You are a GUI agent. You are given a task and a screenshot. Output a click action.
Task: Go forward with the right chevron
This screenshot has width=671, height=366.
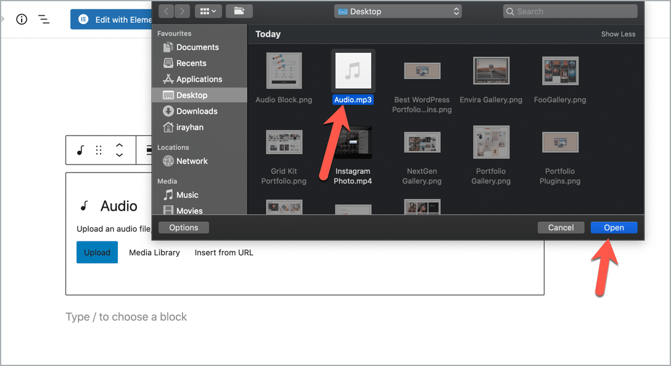pyautogui.click(x=182, y=11)
